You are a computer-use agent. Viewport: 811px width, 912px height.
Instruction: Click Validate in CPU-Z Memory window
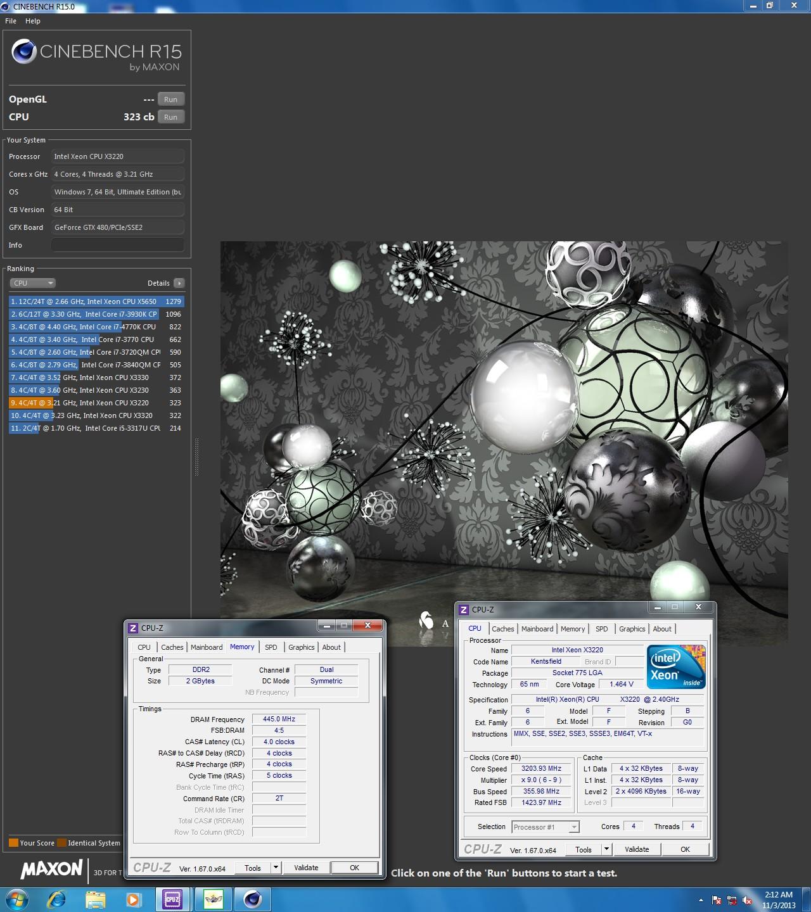click(306, 868)
